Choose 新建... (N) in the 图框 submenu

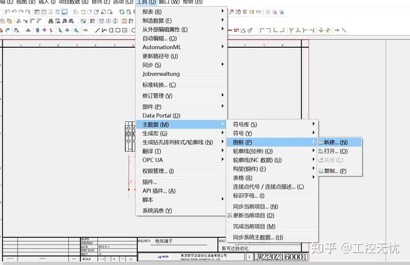pyautogui.click(x=339, y=142)
